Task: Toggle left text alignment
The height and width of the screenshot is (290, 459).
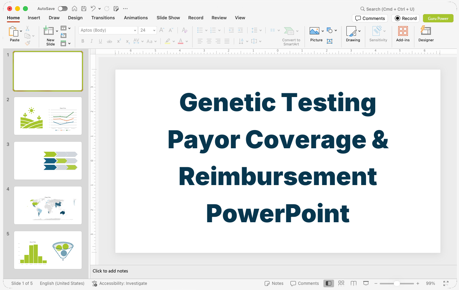Action: (200, 41)
